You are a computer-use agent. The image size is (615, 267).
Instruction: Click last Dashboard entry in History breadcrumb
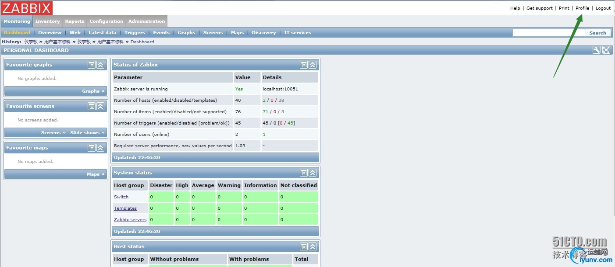142,42
